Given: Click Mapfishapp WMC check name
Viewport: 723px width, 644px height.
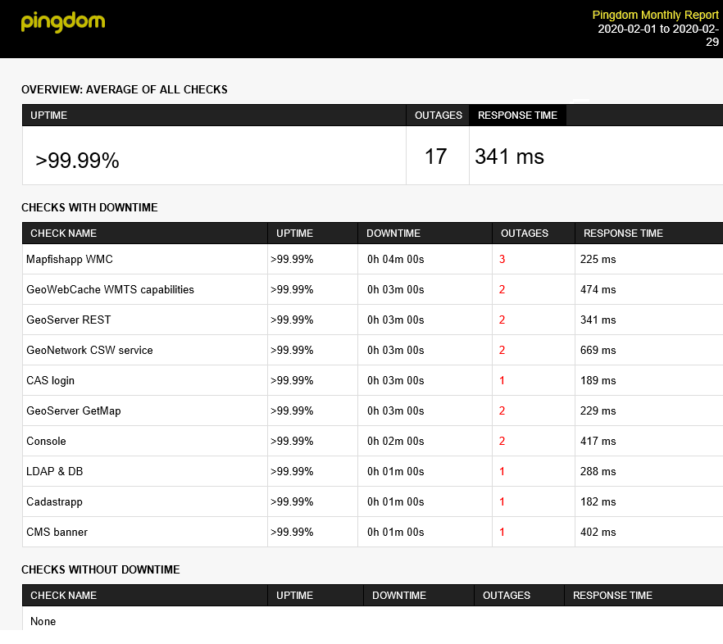Looking at the screenshot, I should tap(70, 259).
